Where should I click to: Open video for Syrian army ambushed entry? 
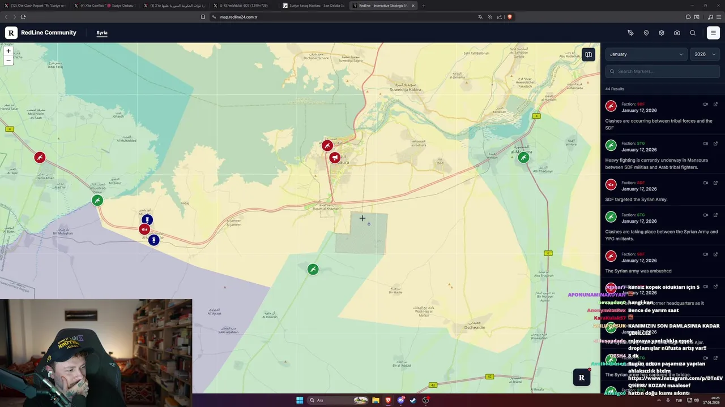click(706, 254)
